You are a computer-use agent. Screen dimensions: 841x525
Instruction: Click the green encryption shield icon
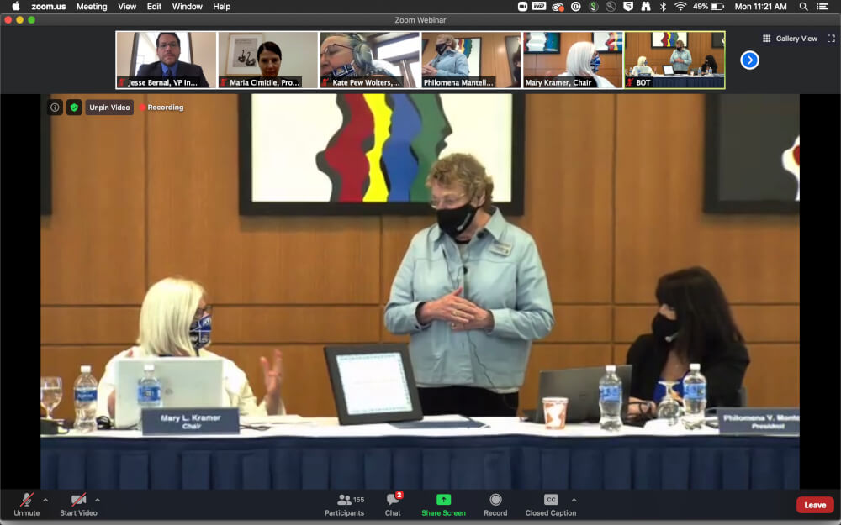click(74, 108)
